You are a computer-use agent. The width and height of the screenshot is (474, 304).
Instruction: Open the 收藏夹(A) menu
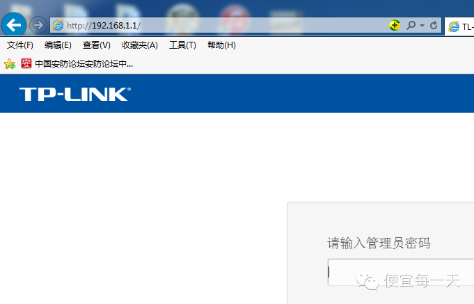point(140,45)
